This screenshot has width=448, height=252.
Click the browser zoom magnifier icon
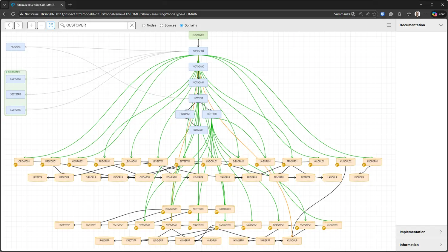pos(361,14)
